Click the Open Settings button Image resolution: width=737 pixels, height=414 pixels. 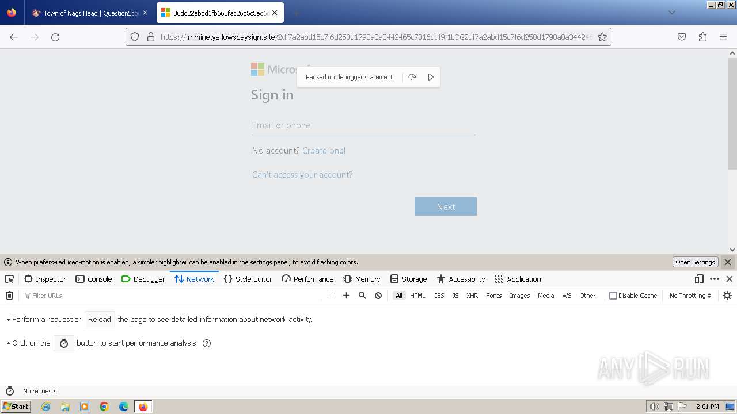point(695,262)
